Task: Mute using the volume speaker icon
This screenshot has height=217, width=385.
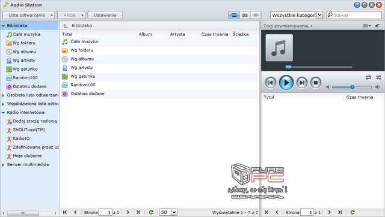Action: [x=327, y=87]
